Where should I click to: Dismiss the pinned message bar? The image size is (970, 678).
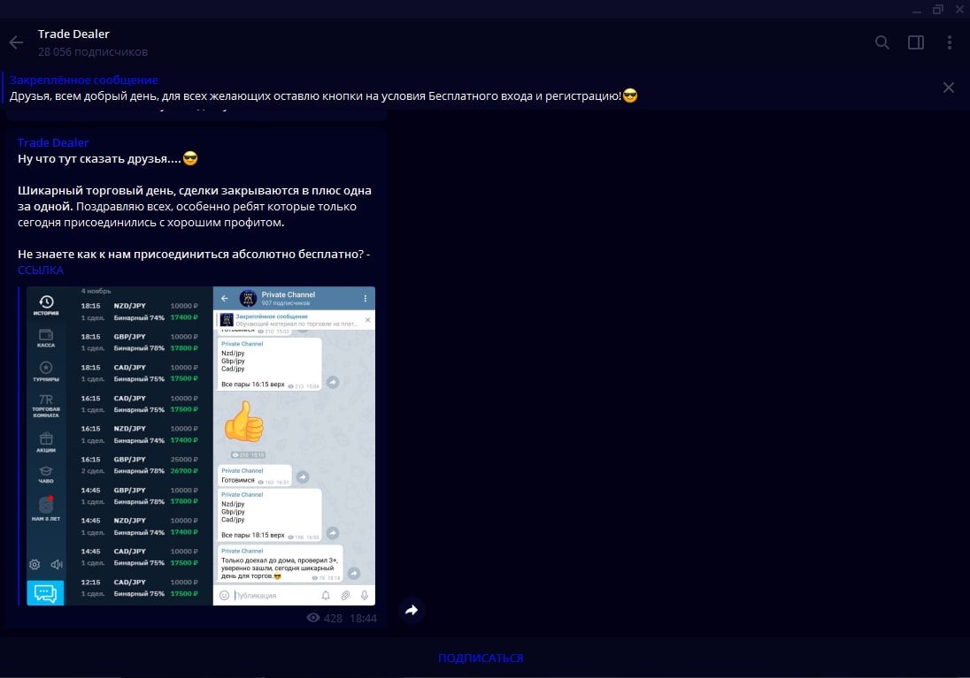point(949,88)
